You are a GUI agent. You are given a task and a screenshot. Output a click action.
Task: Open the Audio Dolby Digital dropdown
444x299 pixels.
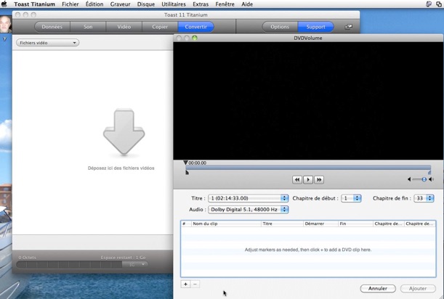tap(248, 210)
